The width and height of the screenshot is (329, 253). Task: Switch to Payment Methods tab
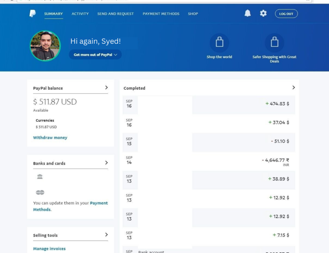click(161, 14)
